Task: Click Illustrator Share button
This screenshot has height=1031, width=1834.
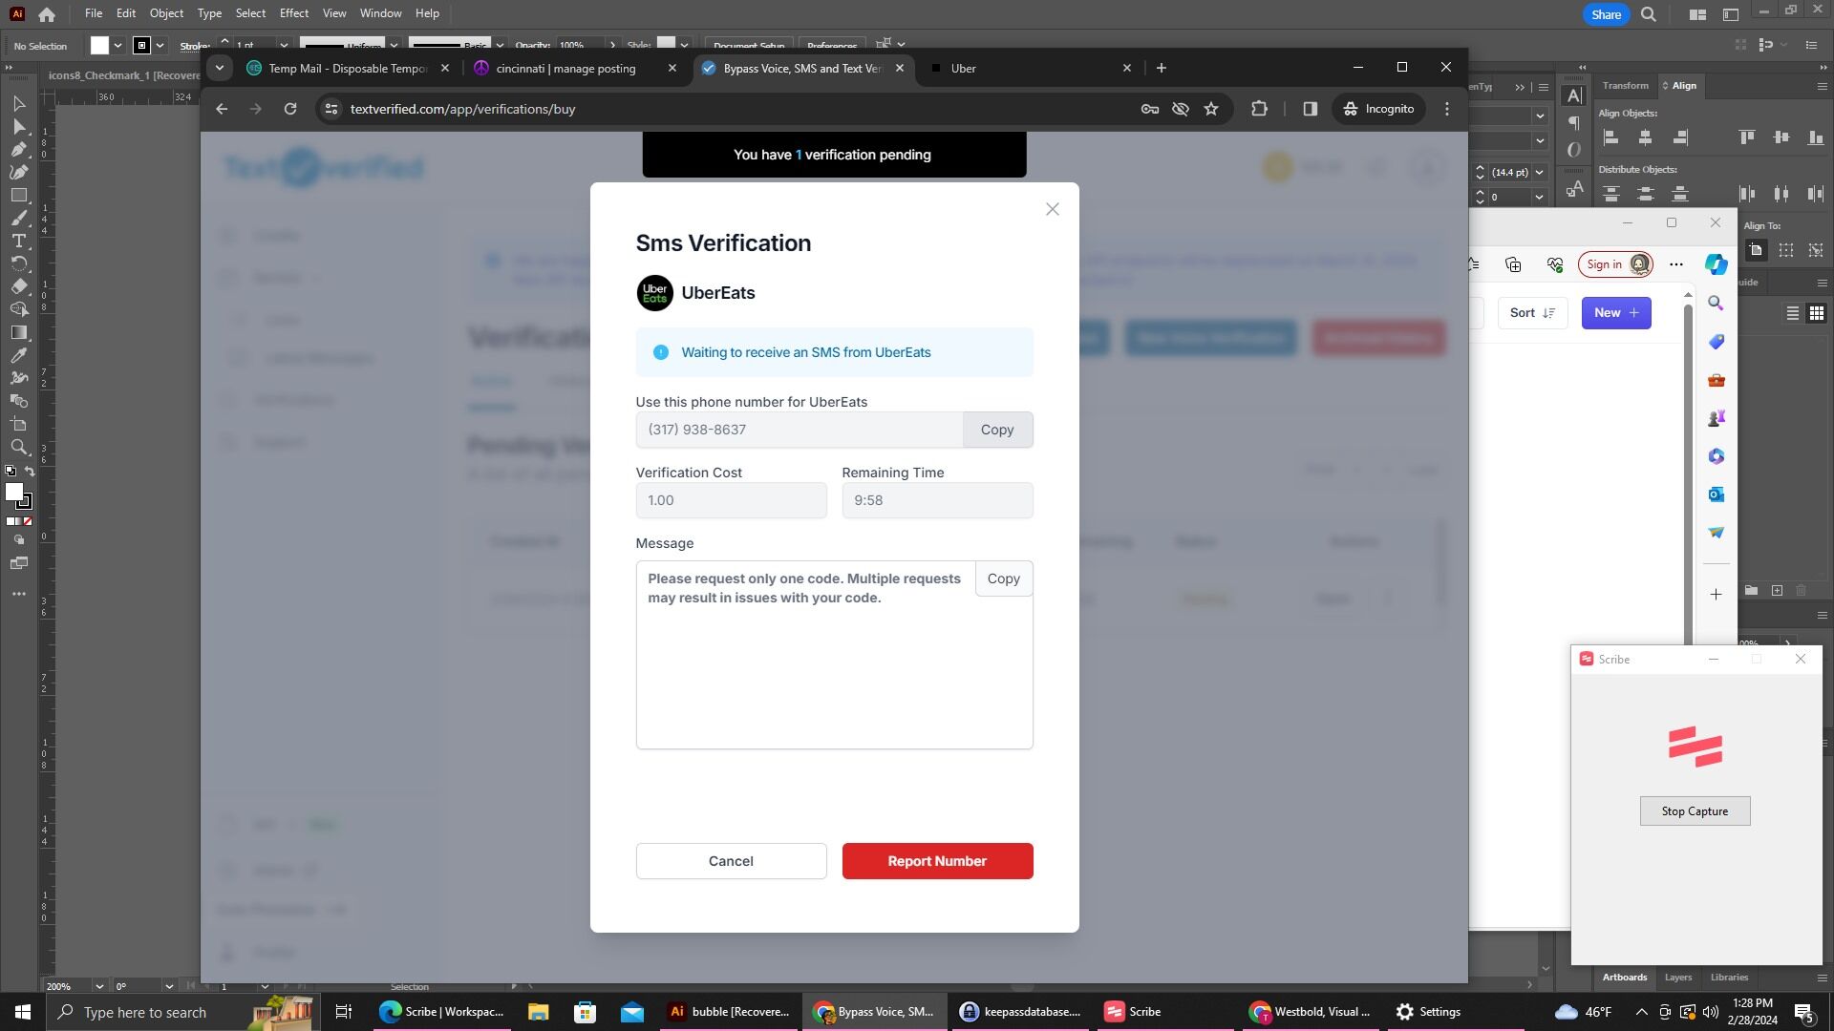Action: click(1606, 14)
